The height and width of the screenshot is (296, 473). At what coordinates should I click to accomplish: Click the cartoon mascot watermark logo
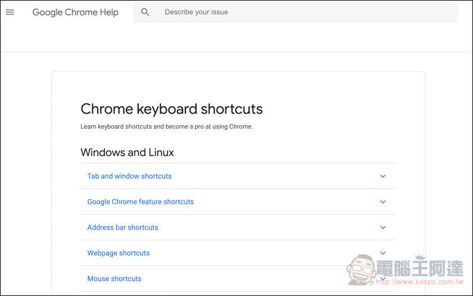361,269
